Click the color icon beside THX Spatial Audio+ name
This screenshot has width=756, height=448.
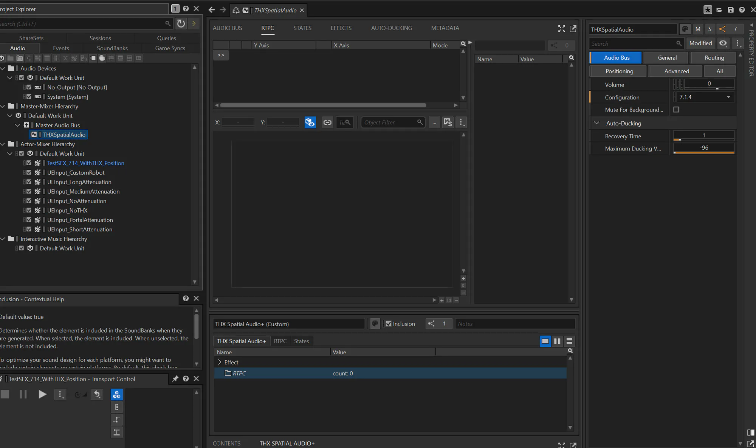(x=375, y=324)
